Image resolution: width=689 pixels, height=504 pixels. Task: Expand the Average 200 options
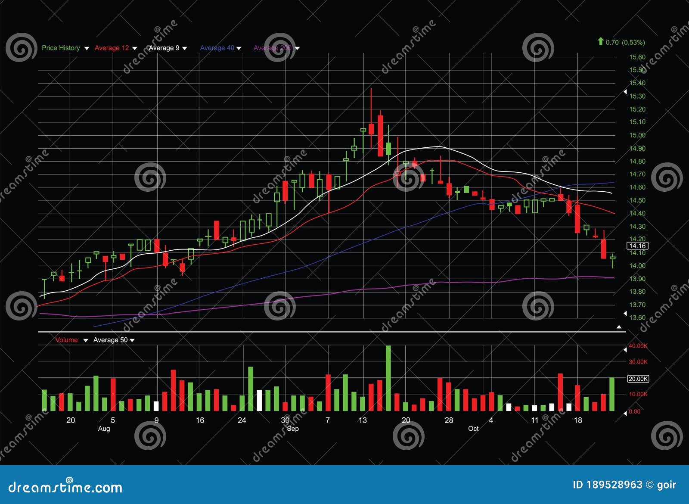click(297, 48)
